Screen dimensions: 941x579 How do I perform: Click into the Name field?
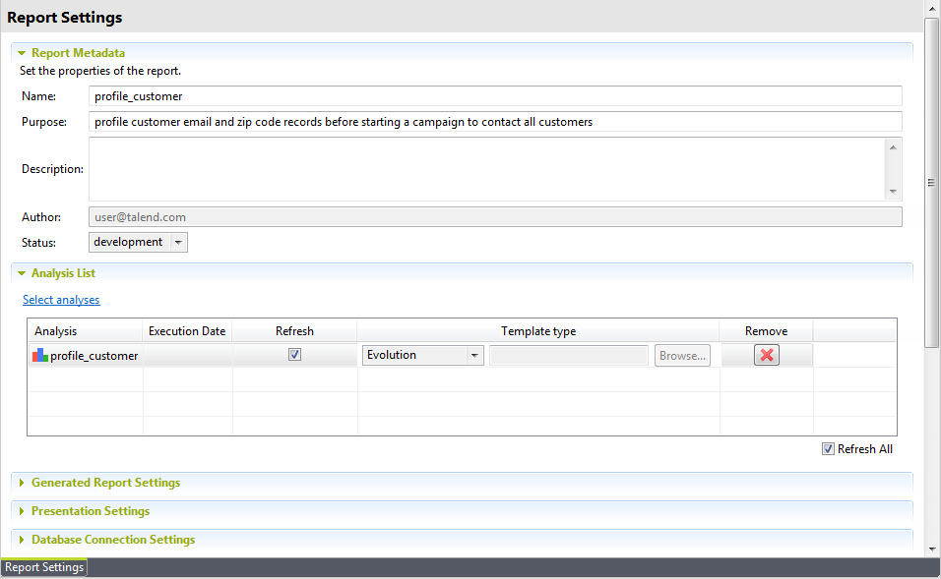(495, 96)
